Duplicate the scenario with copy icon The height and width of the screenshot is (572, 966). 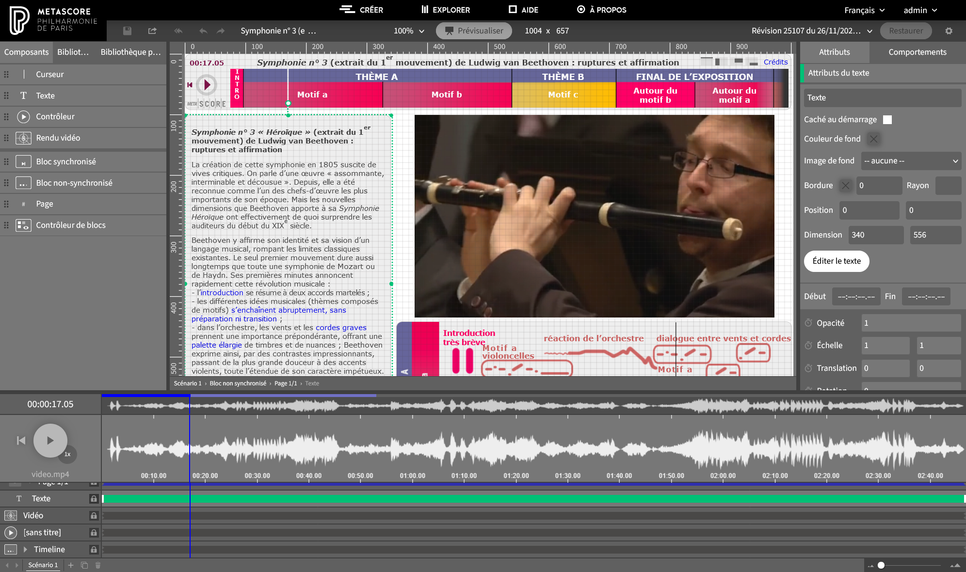[84, 565]
